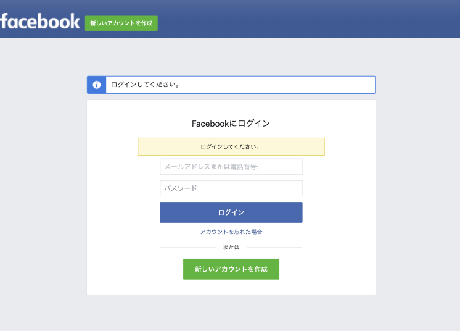This screenshot has width=460, height=331.
Task: Click the letter f in the facebook wordmark
Action: (x=4, y=21)
